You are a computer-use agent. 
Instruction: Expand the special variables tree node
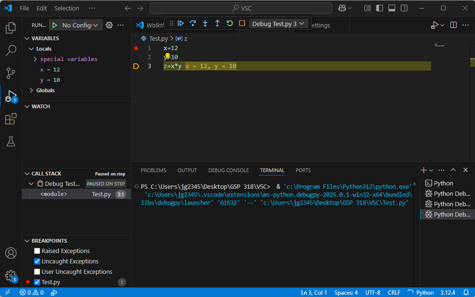[35, 59]
